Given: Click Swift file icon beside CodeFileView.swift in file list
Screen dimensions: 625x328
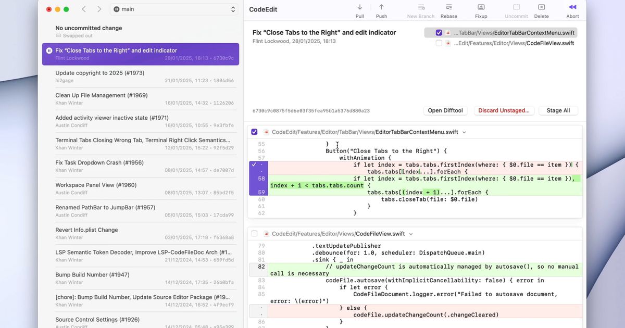Looking at the screenshot, I should click(x=448, y=43).
